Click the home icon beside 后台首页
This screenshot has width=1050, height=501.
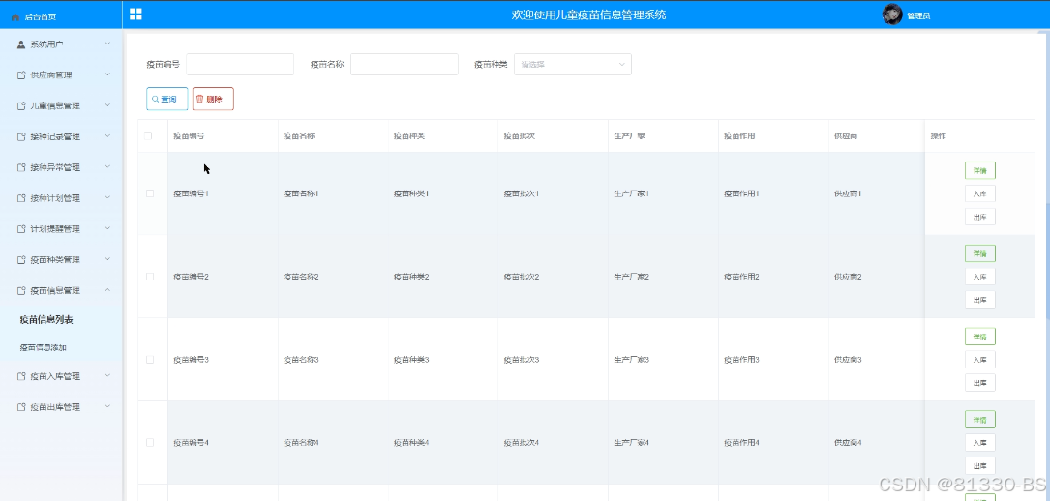[x=15, y=17]
